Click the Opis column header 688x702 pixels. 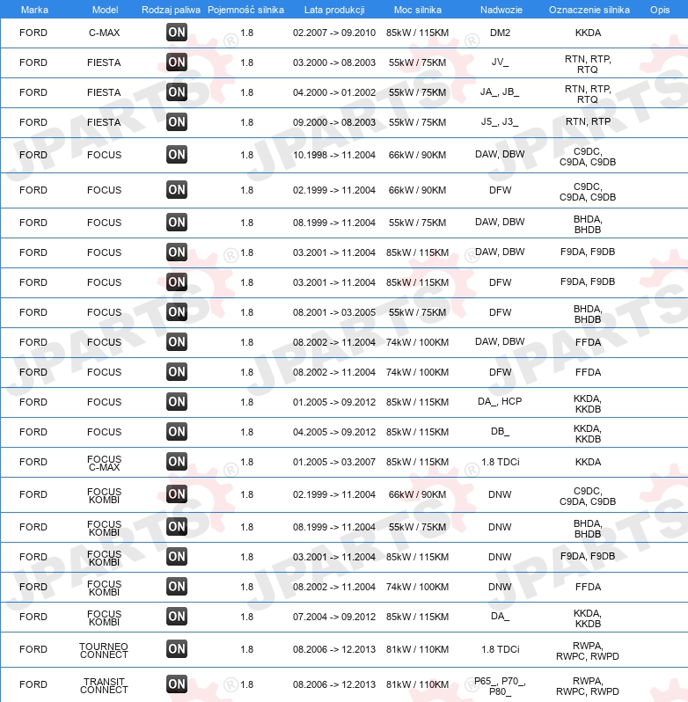(x=660, y=10)
